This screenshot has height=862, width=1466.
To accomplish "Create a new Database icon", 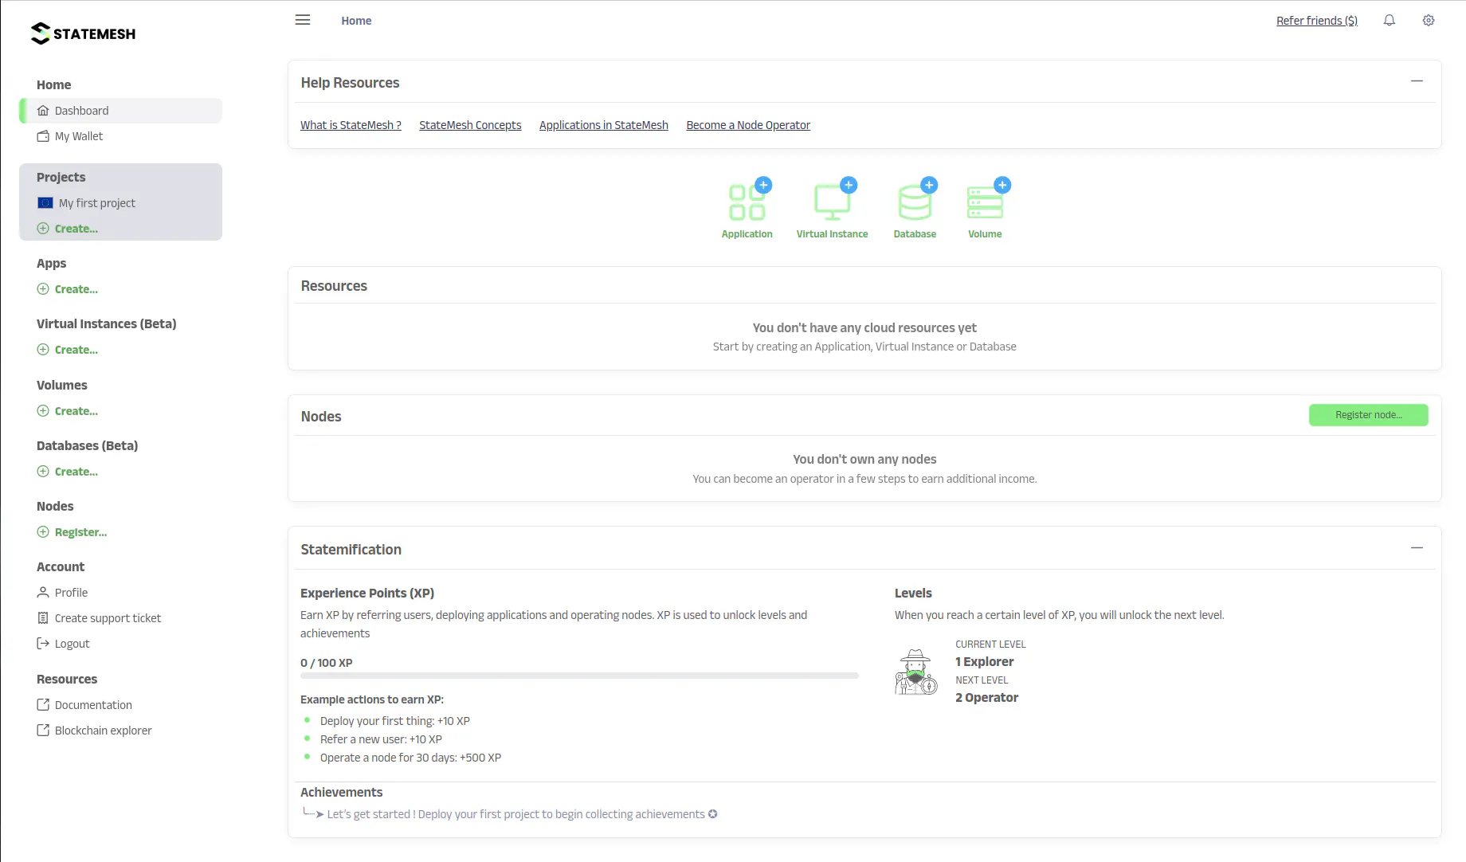I will pos(915,208).
